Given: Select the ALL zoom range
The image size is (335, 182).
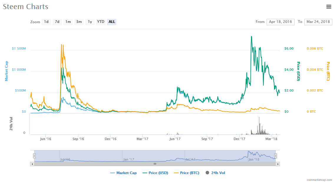Looking at the screenshot, I should [112, 22].
